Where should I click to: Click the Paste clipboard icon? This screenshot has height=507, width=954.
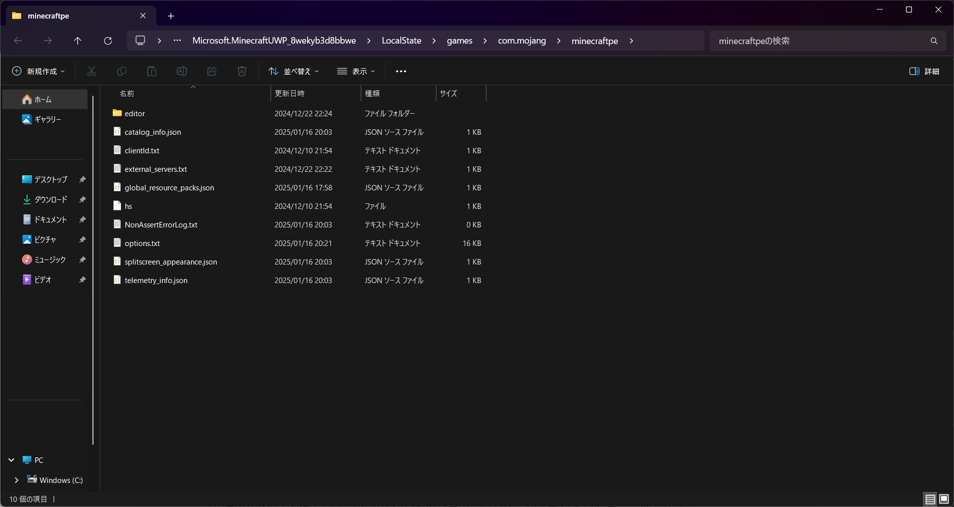click(151, 71)
